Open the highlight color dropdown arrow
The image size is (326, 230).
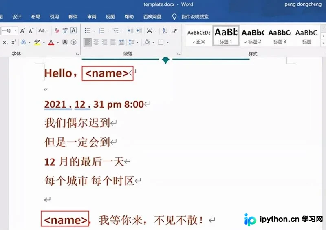point(44,43)
